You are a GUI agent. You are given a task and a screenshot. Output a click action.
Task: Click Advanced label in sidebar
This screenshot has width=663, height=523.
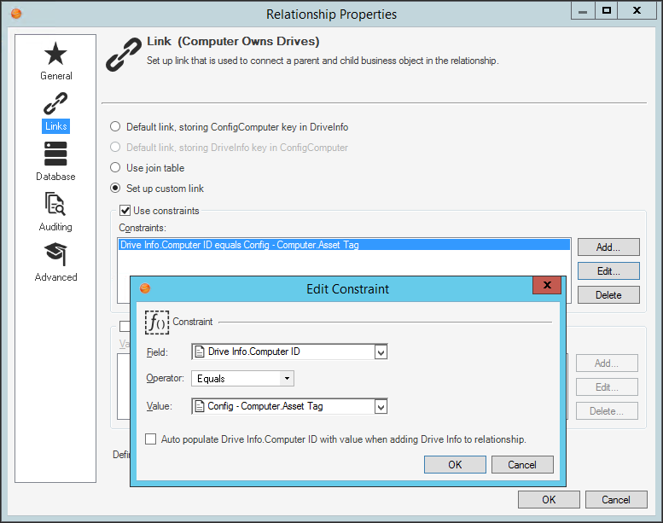pyautogui.click(x=55, y=277)
